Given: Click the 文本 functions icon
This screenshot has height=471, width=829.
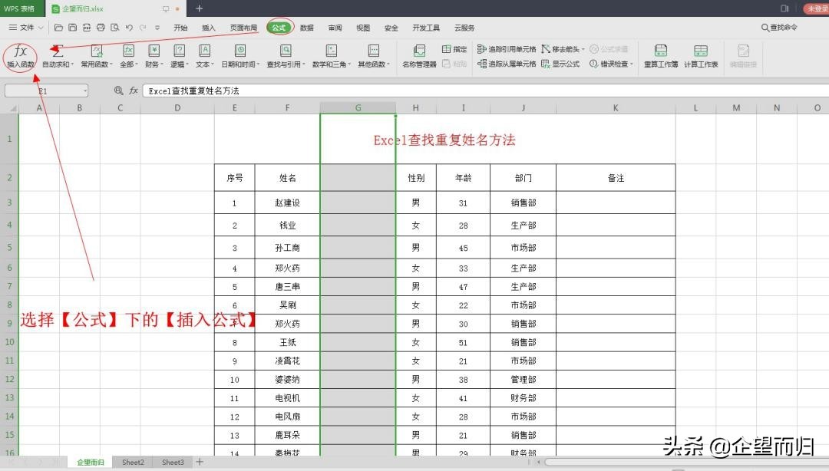Looking at the screenshot, I should (205, 51).
